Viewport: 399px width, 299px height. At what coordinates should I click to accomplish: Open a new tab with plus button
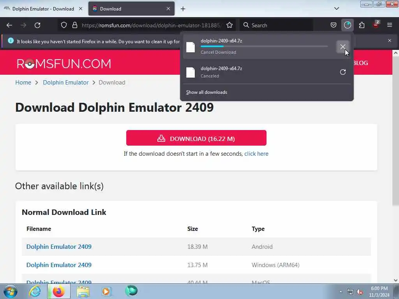183,9
